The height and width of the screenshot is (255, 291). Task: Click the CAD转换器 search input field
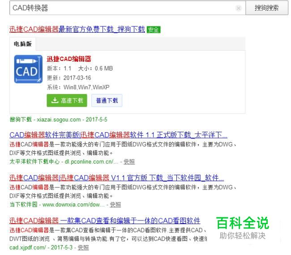coord(128,8)
